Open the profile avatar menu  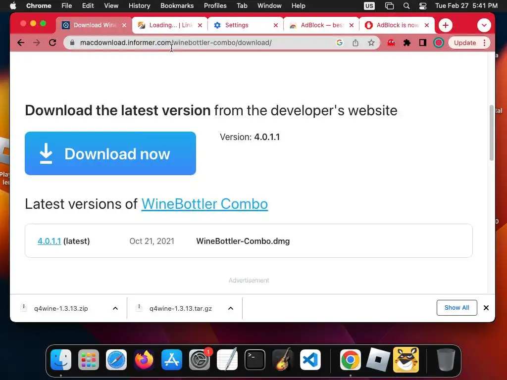439,43
